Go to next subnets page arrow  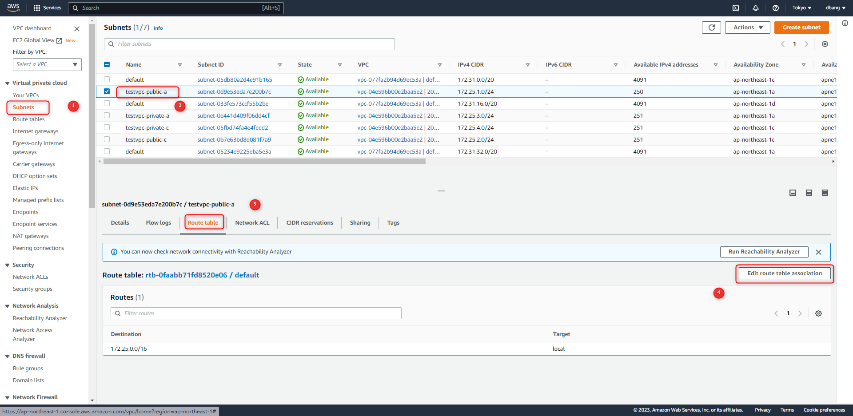click(806, 44)
